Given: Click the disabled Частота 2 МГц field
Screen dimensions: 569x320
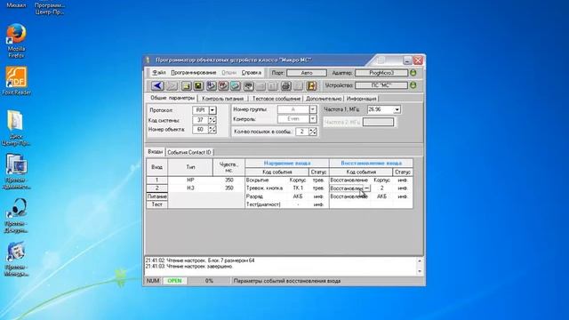Looking at the screenshot, I should (x=378, y=123).
